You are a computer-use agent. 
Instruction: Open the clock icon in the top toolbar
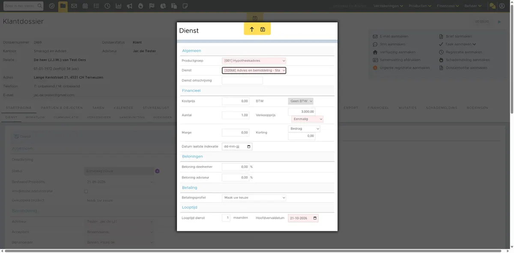click(x=107, y=6)
